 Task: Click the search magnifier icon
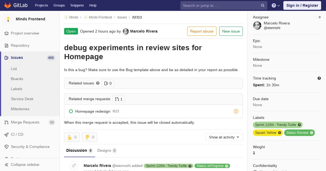[263, 5]
